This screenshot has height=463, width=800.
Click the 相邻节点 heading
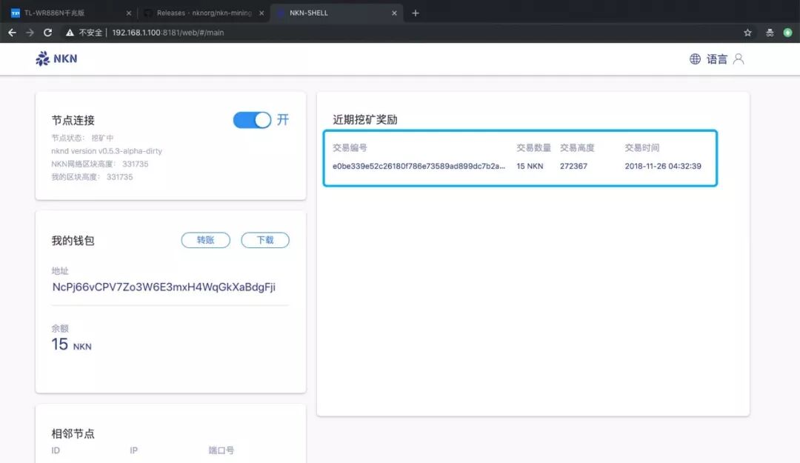click(x=73, y=433)
